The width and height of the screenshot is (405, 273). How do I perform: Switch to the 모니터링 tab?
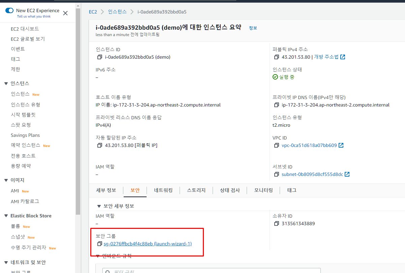[263, 190]
